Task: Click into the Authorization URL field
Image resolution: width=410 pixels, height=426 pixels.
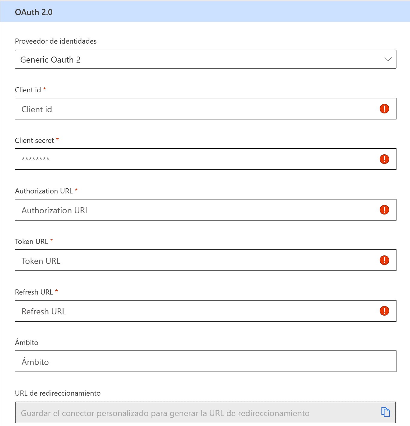Action: tap(206, 210)
